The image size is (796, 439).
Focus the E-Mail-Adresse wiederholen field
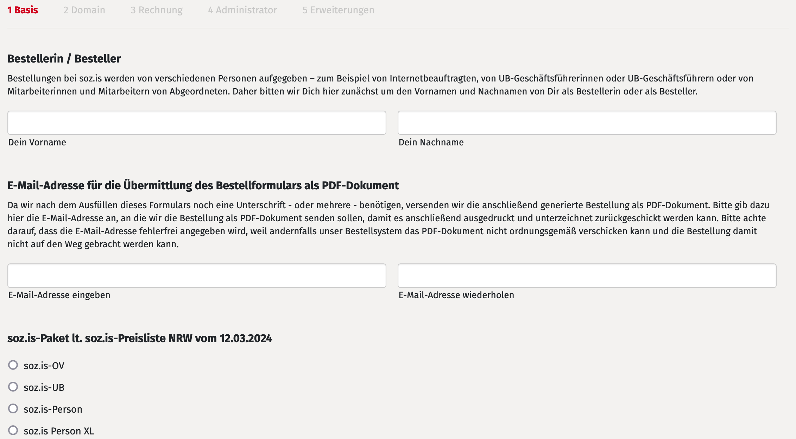587,276
